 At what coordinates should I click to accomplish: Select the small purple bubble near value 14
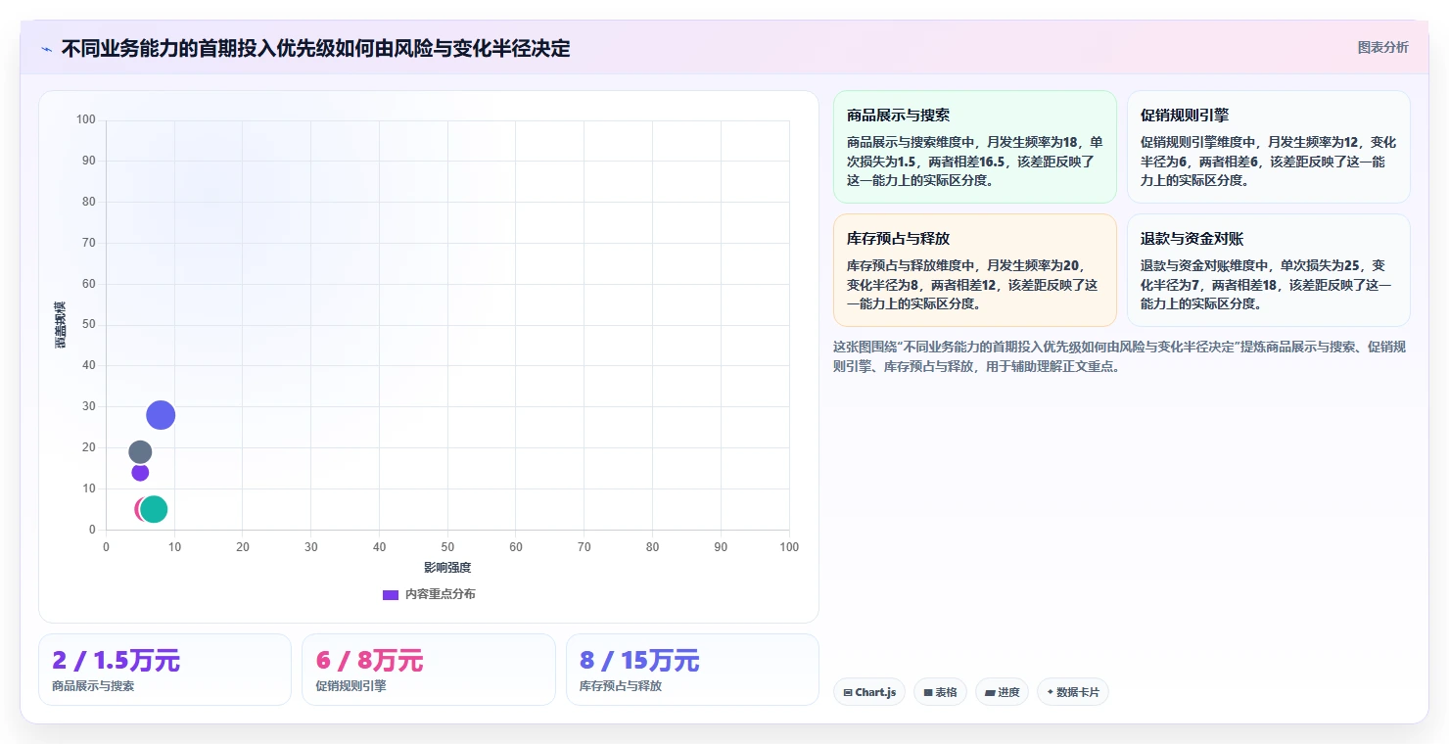click(x=140, y=472)
